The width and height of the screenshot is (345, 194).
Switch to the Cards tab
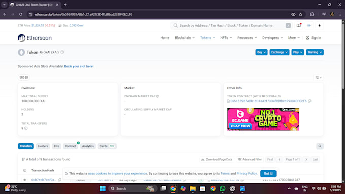pyautogui.click(x=107, y=146)
